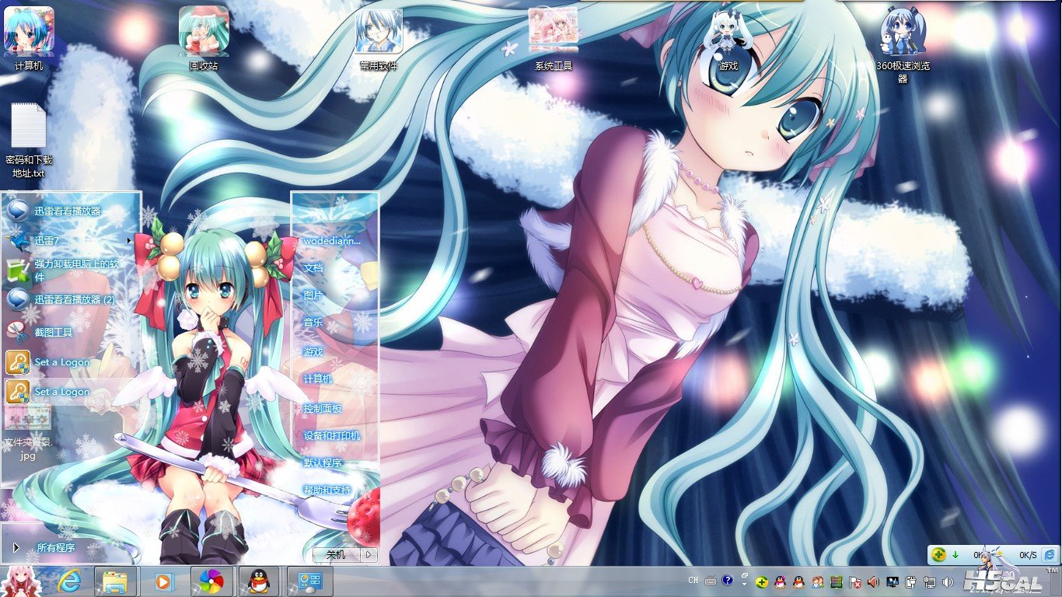
Task: Click the blue question mark help icon
Action: point(728,580)
